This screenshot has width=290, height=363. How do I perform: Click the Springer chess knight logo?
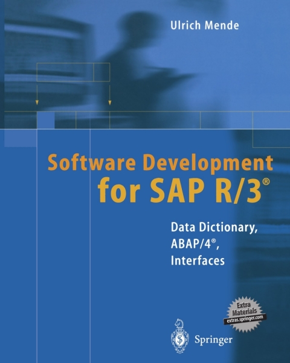(x=179, y=336)
